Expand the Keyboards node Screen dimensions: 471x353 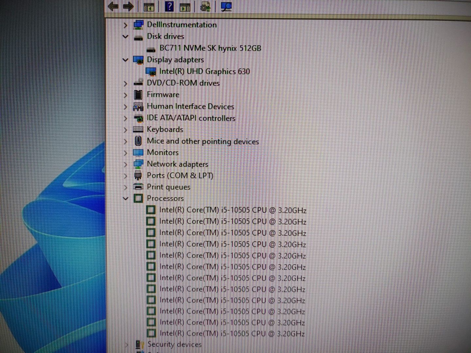pyautogui.click(x=125, y=130)
